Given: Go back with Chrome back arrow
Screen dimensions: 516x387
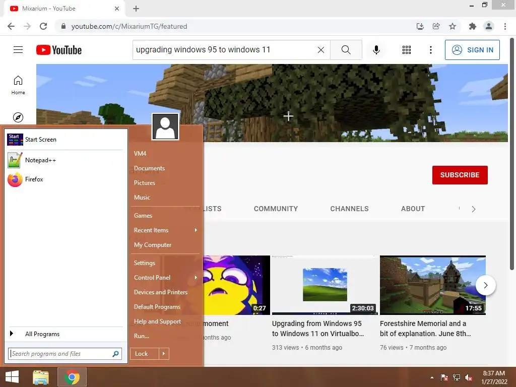Looking at the screenshot, I should coord(11,26).
